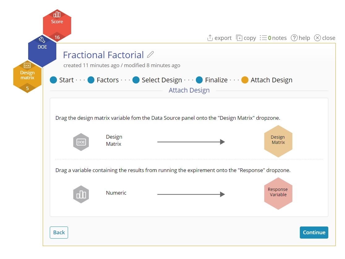Click the pencil icon to rename title

[150, 54]
